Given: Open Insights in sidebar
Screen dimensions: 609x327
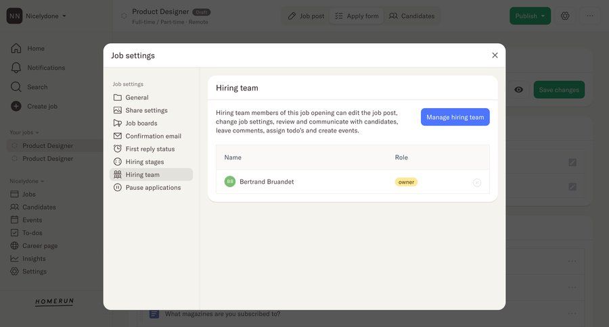Looking at the screenshot, I should tap(28, 259).
